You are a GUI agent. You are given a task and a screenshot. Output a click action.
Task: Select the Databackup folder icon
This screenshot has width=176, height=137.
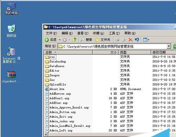tap(47, 61)
